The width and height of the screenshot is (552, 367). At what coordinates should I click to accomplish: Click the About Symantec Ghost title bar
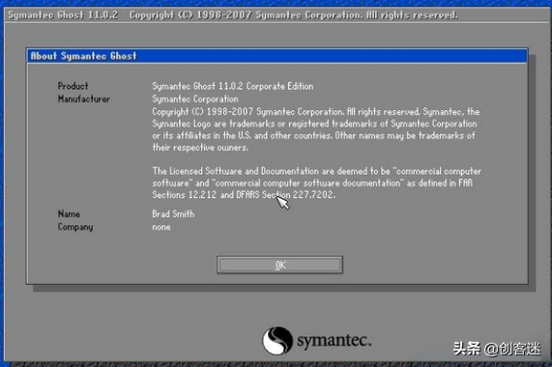[277, 56]
